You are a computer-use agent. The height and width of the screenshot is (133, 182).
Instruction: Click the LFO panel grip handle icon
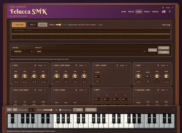tap(158, 65)
